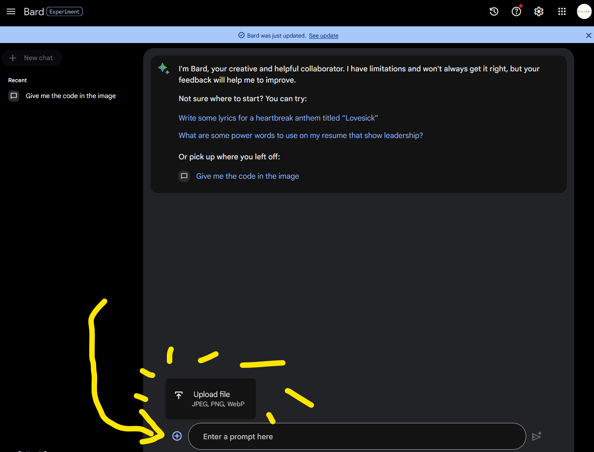594x452 pixels.
Task: Click the Experiment badge
Action: 64,12
